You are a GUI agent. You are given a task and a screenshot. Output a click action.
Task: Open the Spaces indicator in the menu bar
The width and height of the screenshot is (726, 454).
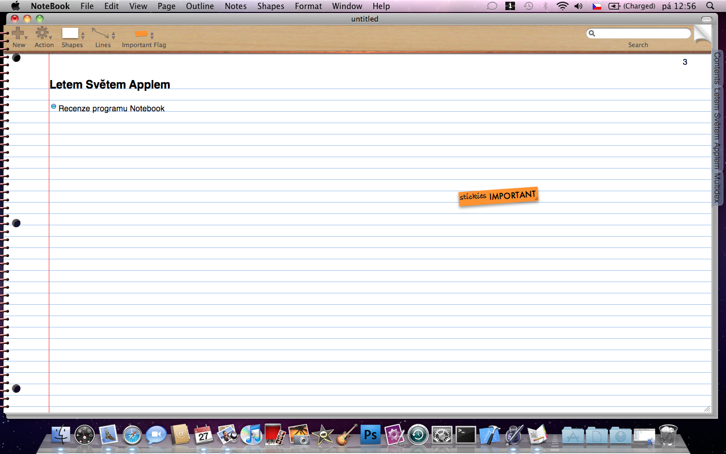[510, 6]
